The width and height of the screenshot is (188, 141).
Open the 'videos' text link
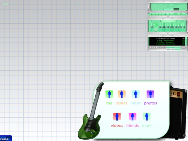click(x=117, y=126)
